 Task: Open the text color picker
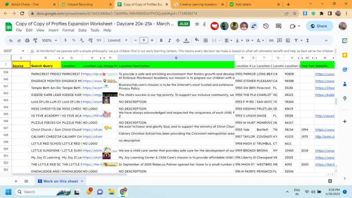point(186,40)
